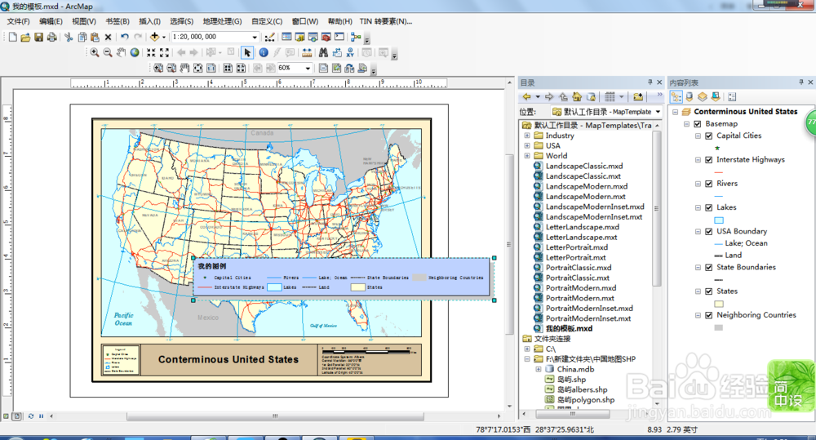
Task: Open the Find binoculars tool
Action: (x=323, y=52)
